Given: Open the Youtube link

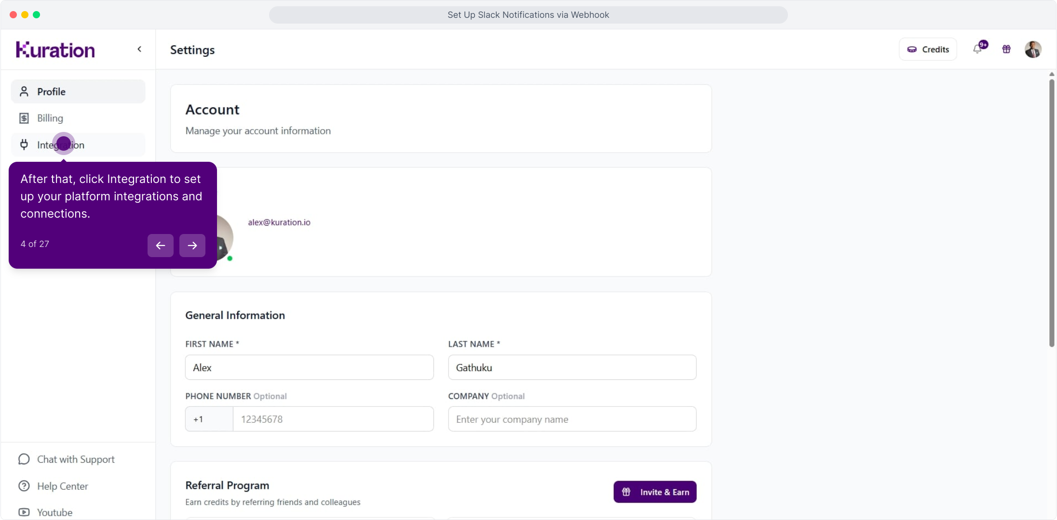Looking at the screenshot, I should point(46,512).
